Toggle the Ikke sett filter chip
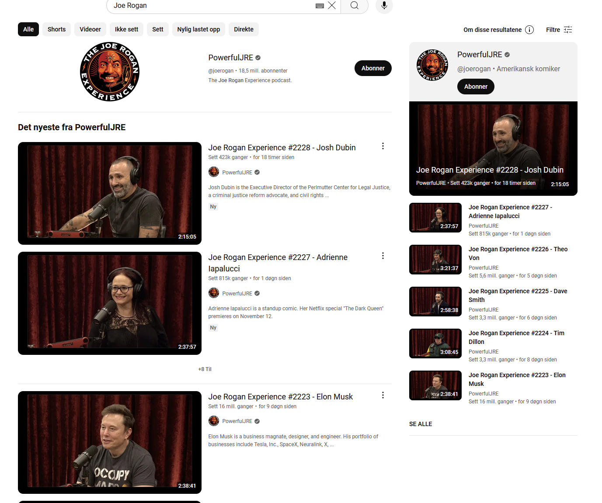Image resolution: width=602 pixels, height=503 pixels. point(126,29)
